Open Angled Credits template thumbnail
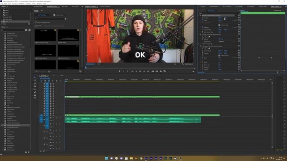Image resolution: width=287 pixels, height=161 pixels. point(69,35)
